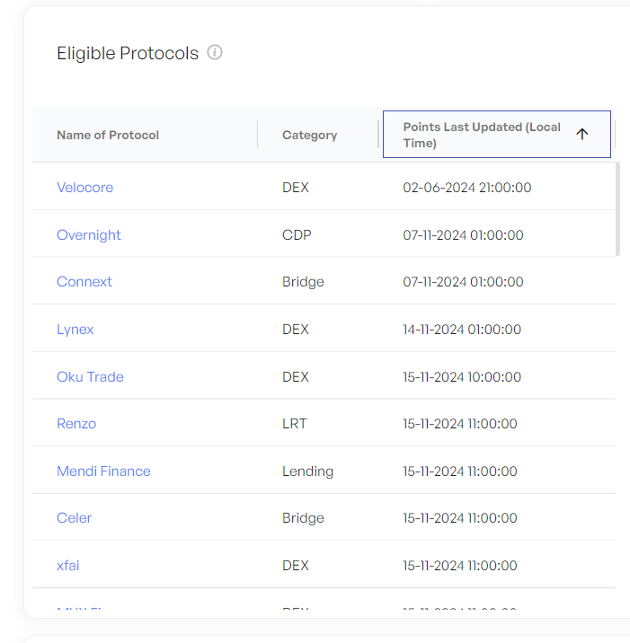Click the table's vertical scrollbar thumb
630x643 pixels.
pos(617,209)
